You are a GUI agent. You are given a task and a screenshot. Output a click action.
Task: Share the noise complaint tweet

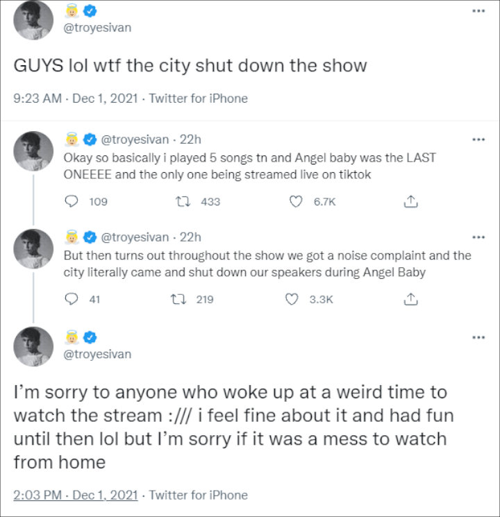[410, 299]
